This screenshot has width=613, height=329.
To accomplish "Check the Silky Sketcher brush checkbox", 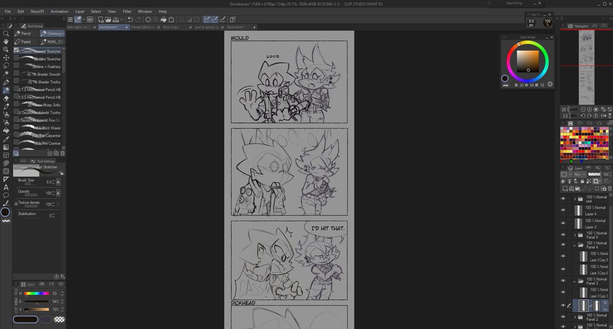I will point(16,59).
